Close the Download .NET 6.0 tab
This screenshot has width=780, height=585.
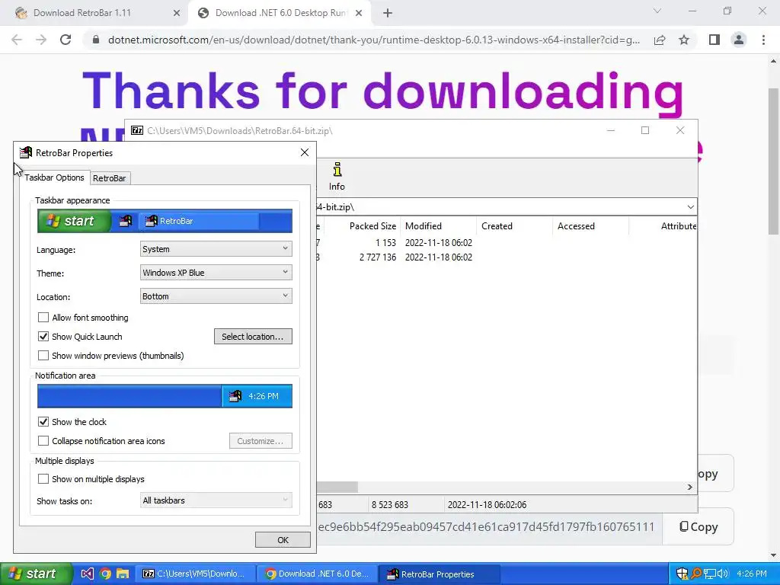(x=359, y=14)
